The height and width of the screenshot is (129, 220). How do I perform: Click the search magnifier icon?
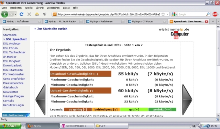pyautogui.click(x=208, y=14)
